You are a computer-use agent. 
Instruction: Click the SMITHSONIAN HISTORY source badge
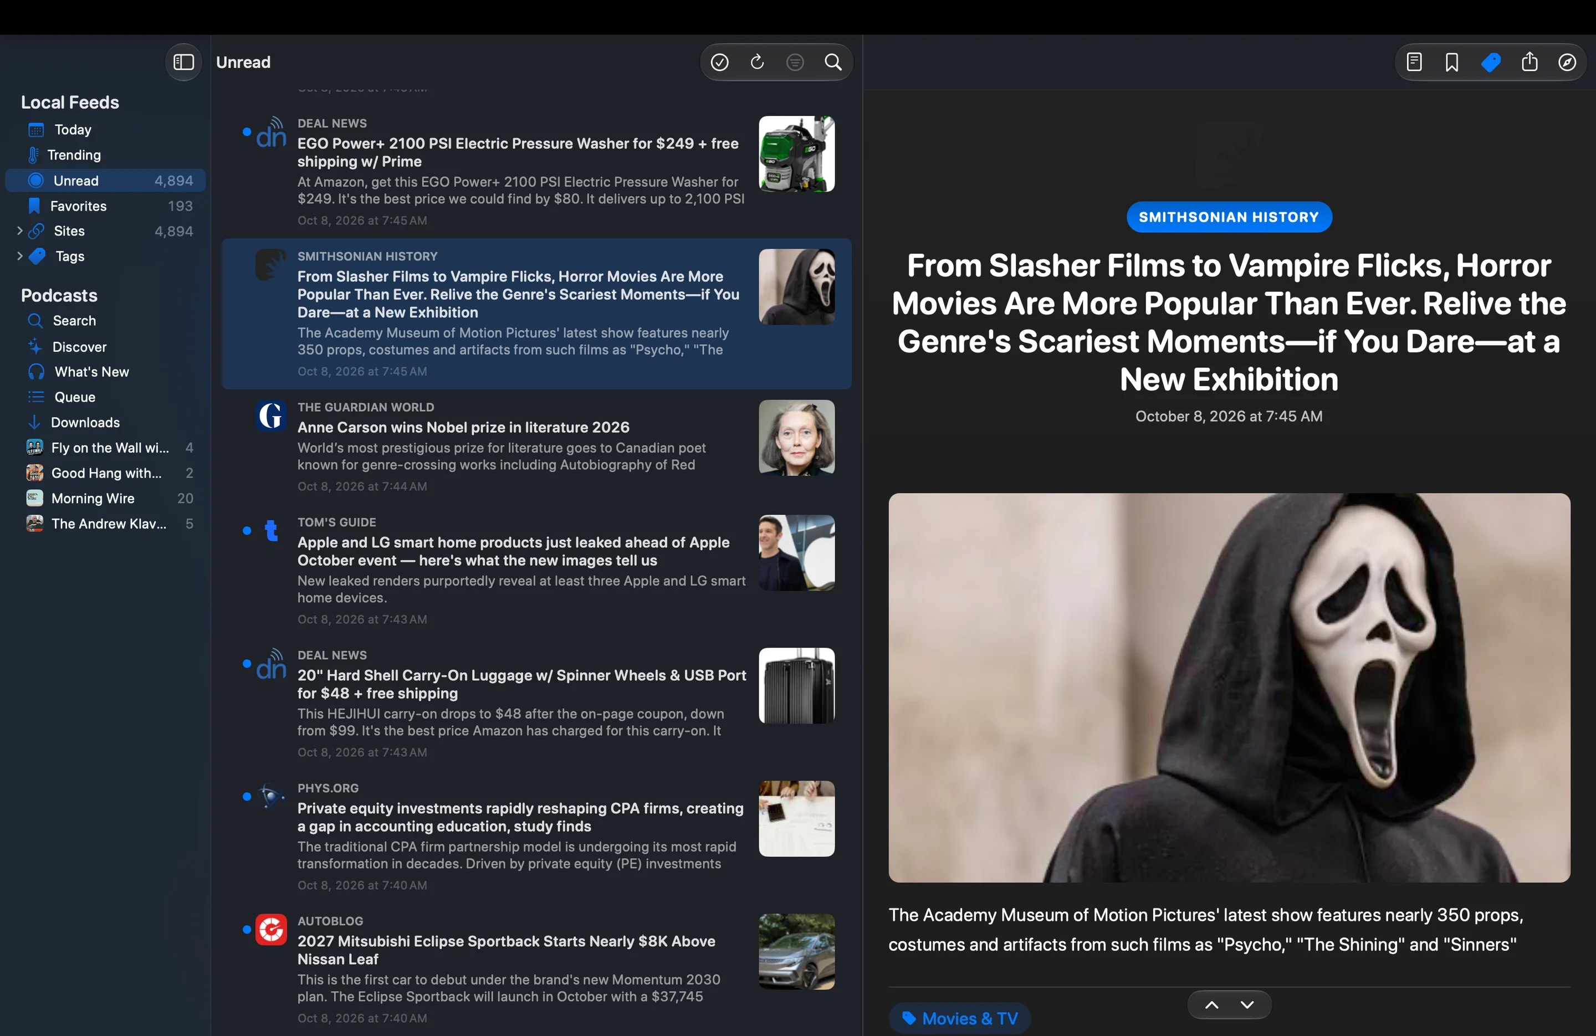pos(1229,217)
